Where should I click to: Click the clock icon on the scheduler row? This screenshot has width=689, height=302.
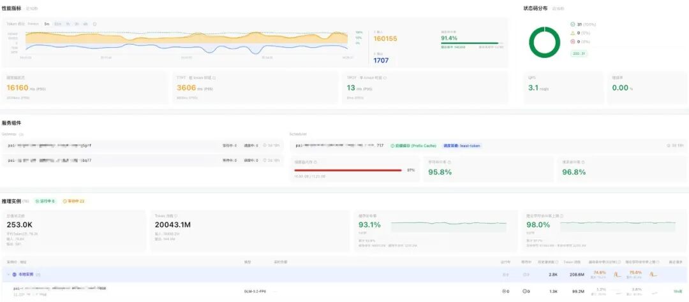click(x=669, y=145)
